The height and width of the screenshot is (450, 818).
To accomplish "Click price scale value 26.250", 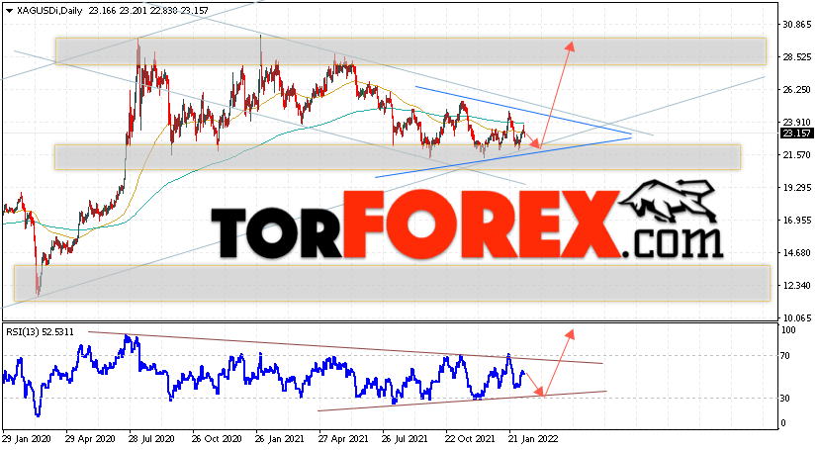I will pos(796,90).
